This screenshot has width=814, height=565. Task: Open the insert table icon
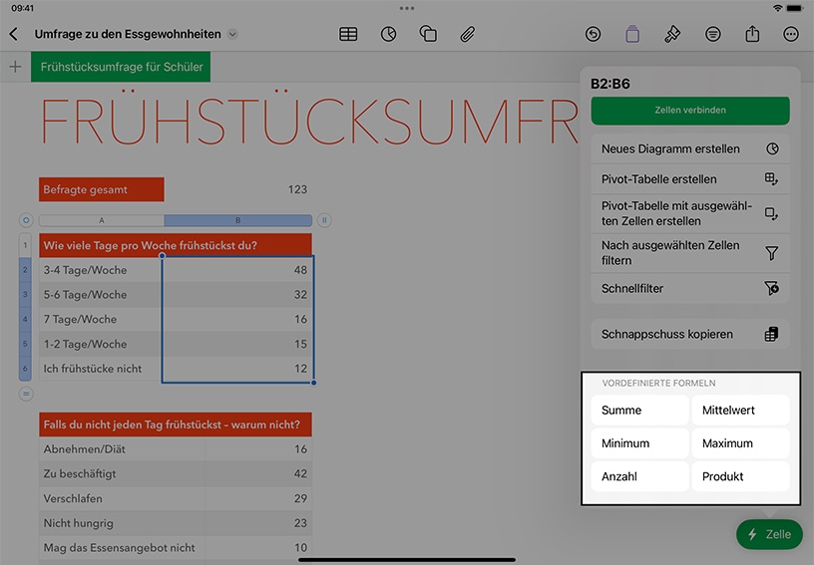coord(348,34)
